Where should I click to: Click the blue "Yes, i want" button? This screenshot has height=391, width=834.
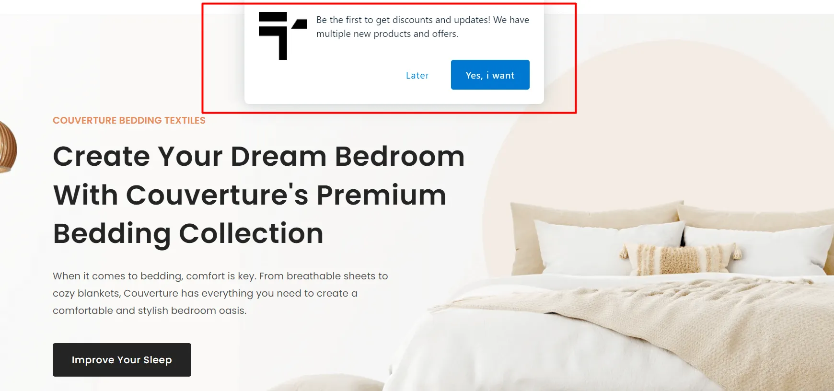coord(490,75)
